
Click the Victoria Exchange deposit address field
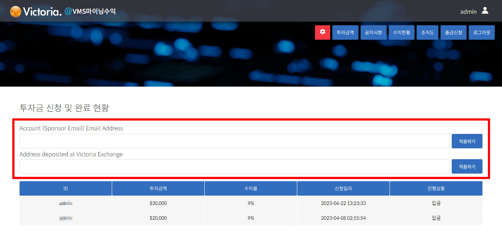pyautogui.click(x=234, y=166)
